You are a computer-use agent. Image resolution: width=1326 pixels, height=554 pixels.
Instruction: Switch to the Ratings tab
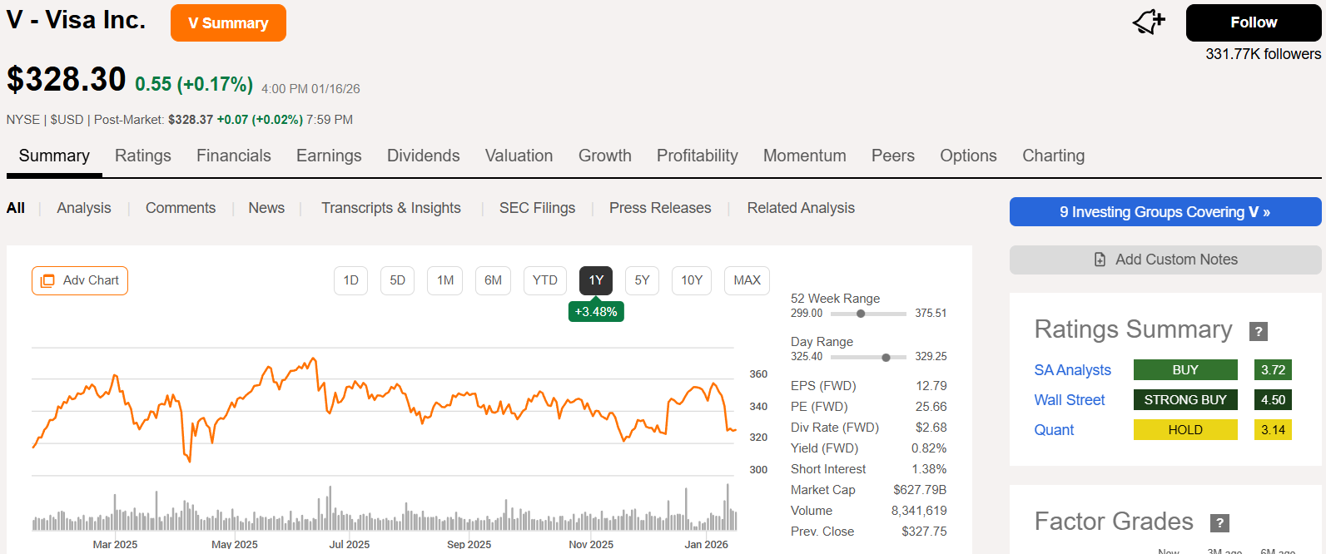point(143,156)
